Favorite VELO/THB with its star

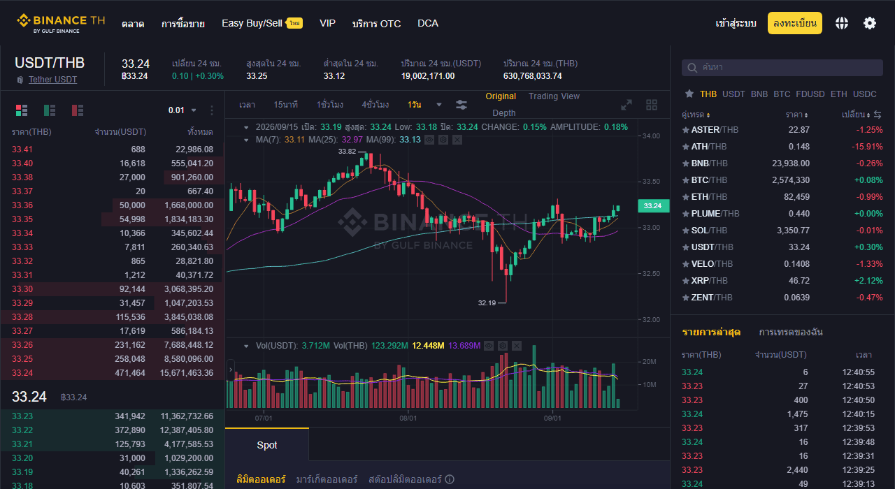[x=685, y=264]
